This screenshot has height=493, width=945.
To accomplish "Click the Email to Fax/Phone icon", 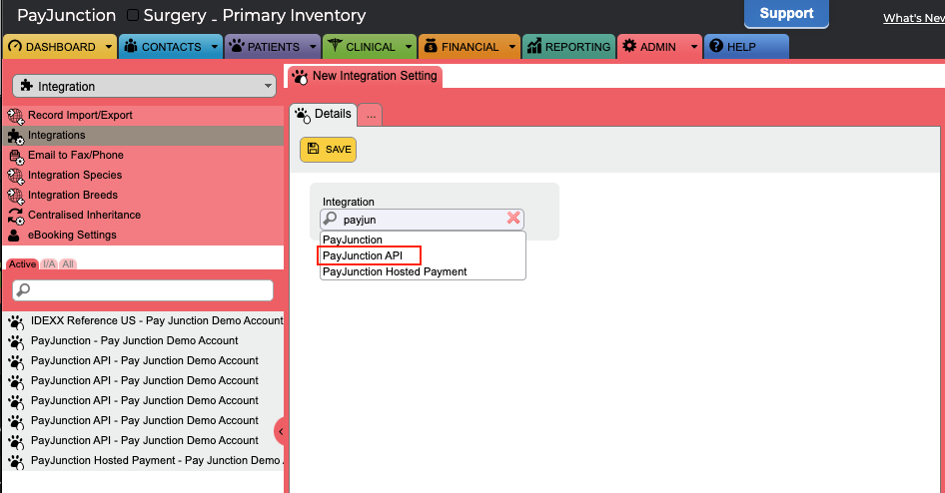I will point(16,156).
